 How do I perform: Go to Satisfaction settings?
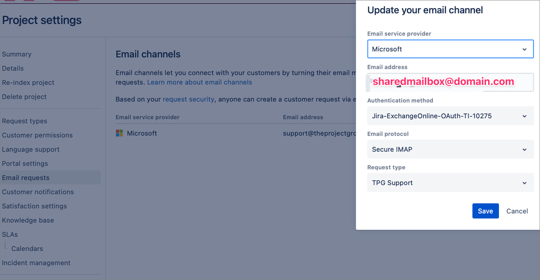35,206
